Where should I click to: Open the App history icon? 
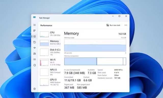(x=35, y=42)
